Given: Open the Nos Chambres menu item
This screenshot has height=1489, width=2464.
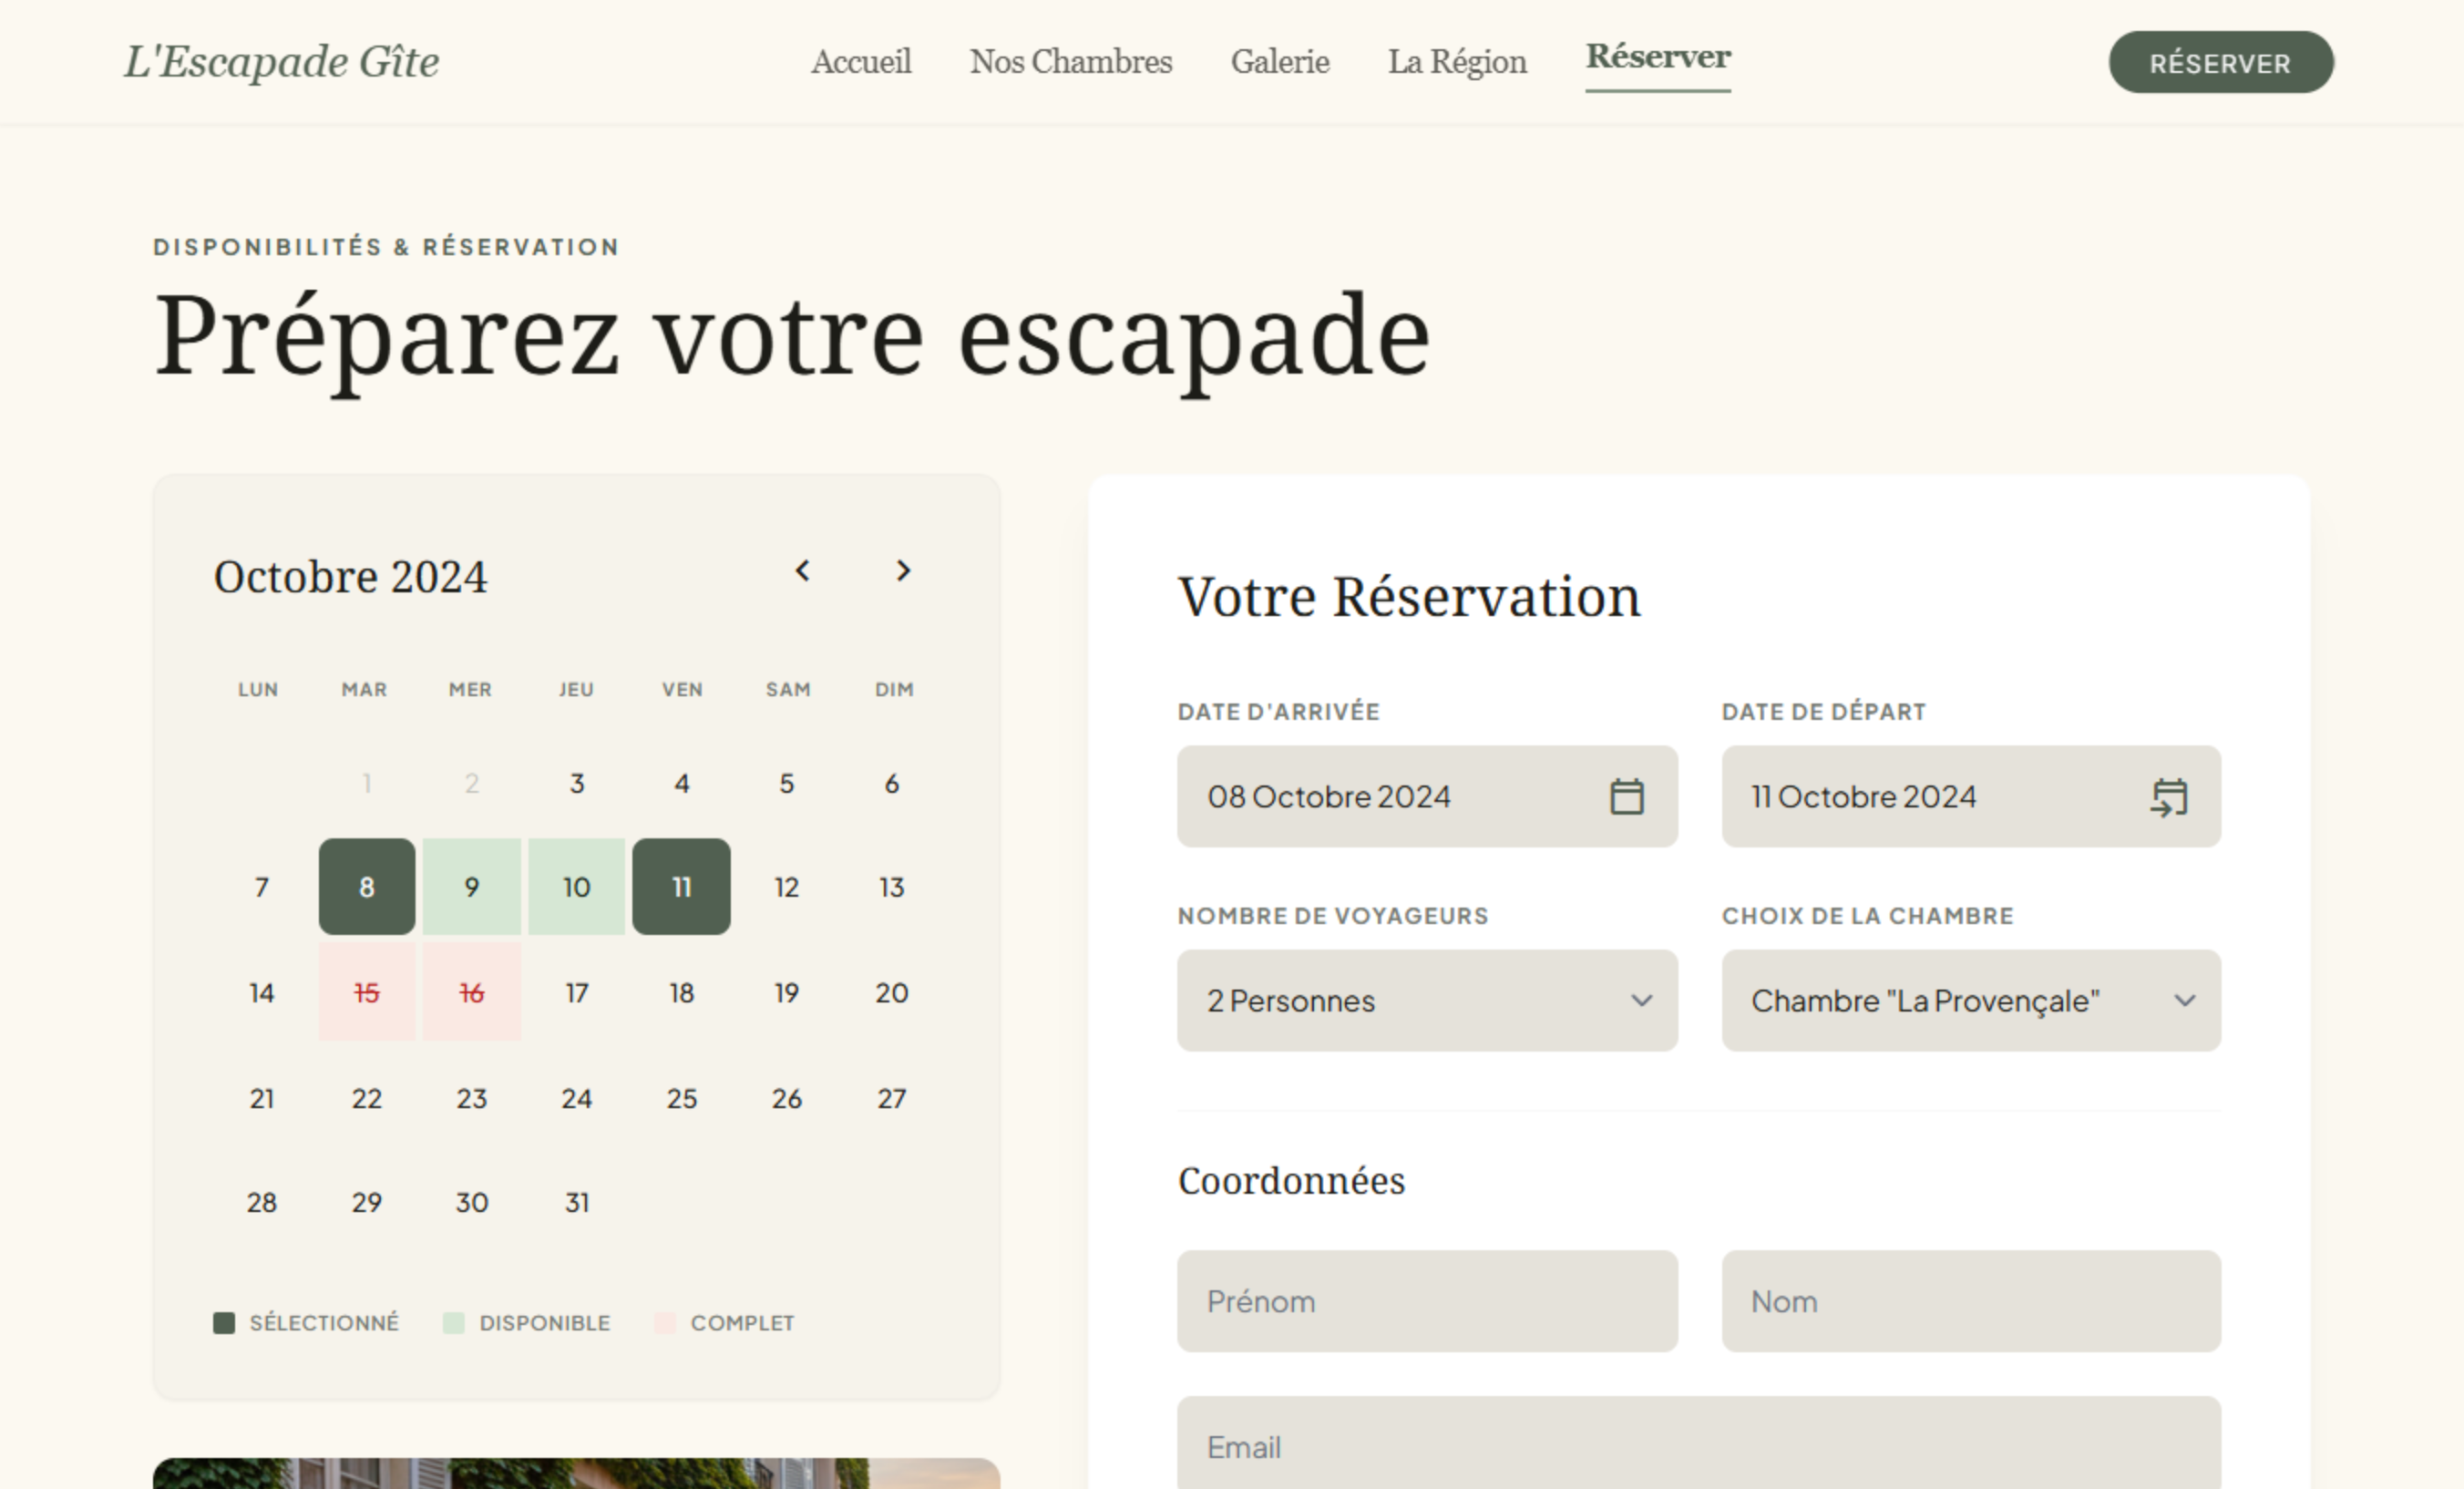Looking at the screenshot, I should click(1070, 62).
